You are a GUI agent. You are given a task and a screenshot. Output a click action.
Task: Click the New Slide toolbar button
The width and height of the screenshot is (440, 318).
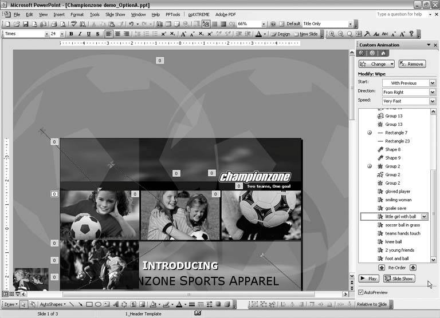[x=305, y=34]
